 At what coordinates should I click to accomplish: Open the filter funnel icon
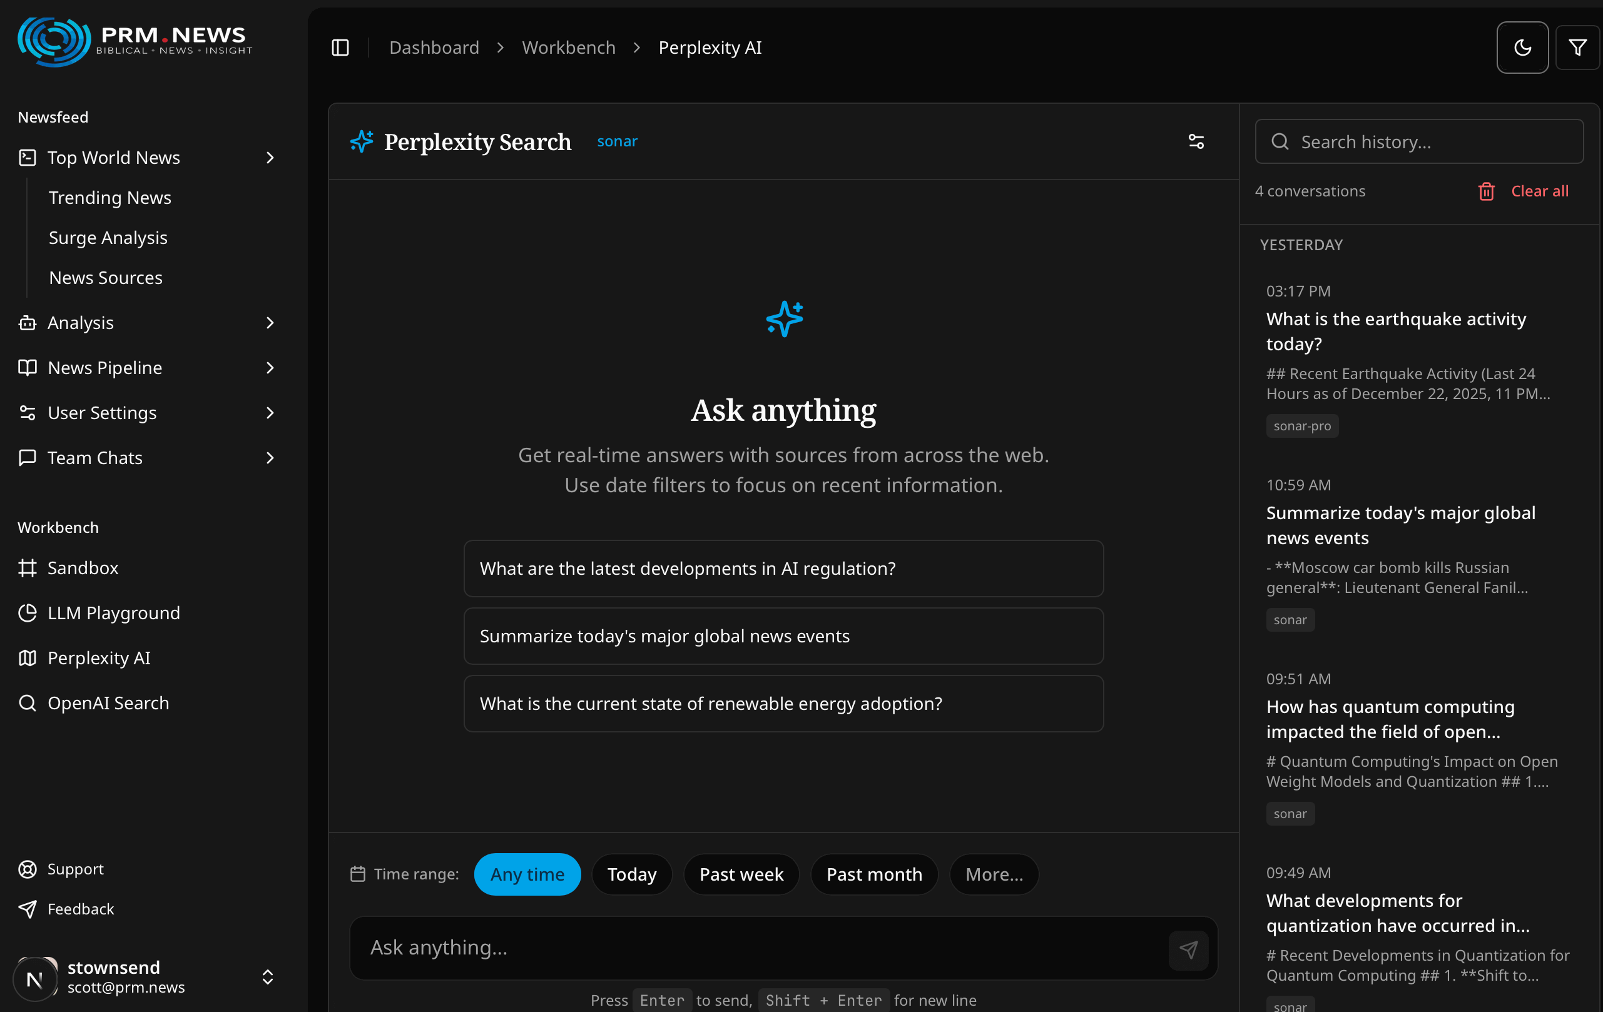click(1577, 48)
